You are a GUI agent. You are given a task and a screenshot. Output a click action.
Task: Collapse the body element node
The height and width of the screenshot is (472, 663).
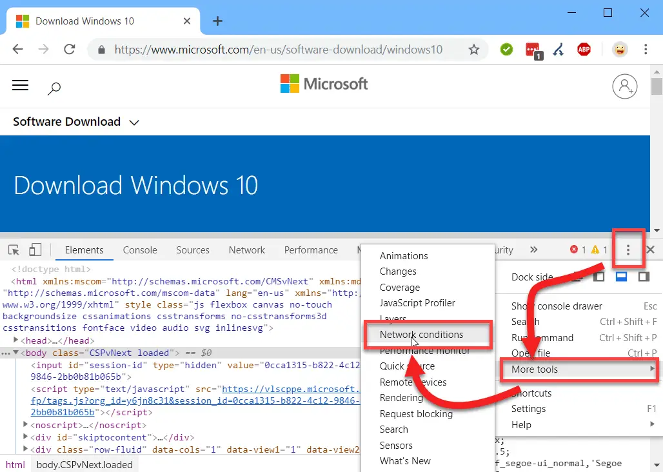tap(15, 352)
